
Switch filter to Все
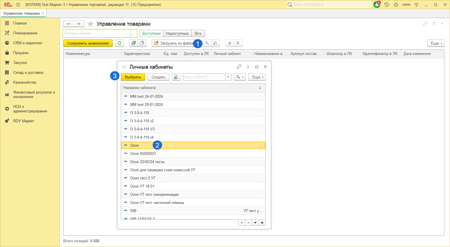[x=198, y=33]
